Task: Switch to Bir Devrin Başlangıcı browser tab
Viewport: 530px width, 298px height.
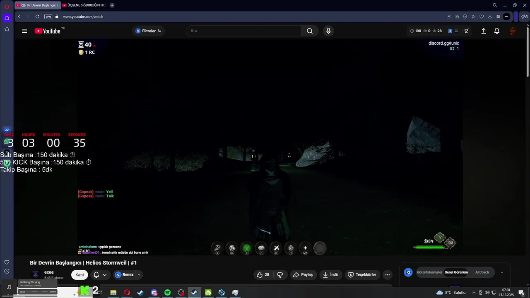Action: click(x=37, y=5)
